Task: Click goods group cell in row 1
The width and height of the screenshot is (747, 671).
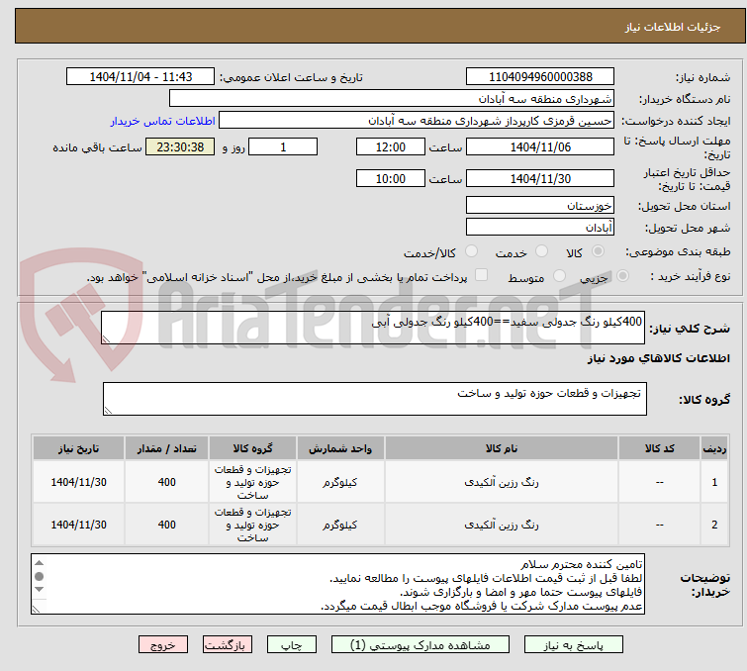Action: point(252,482)
